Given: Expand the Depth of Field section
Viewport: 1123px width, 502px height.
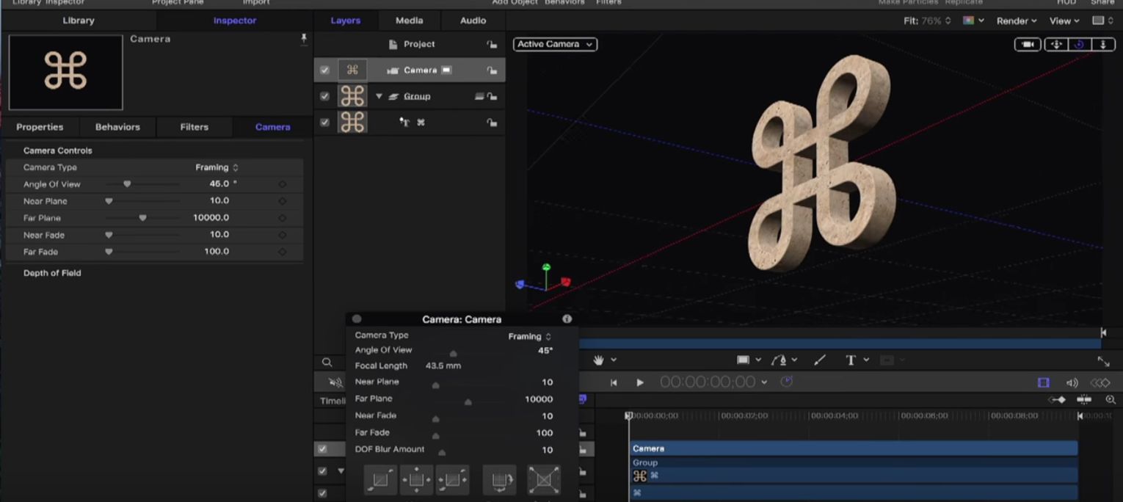Looking at the screenshot, I should tap(52, 273).
